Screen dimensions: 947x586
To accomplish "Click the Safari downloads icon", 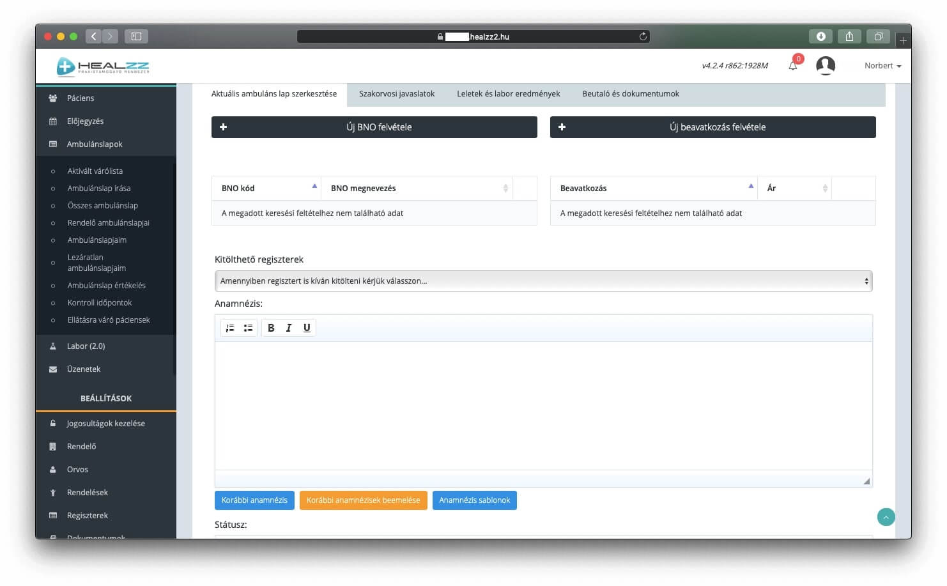I will pos(821,36).
